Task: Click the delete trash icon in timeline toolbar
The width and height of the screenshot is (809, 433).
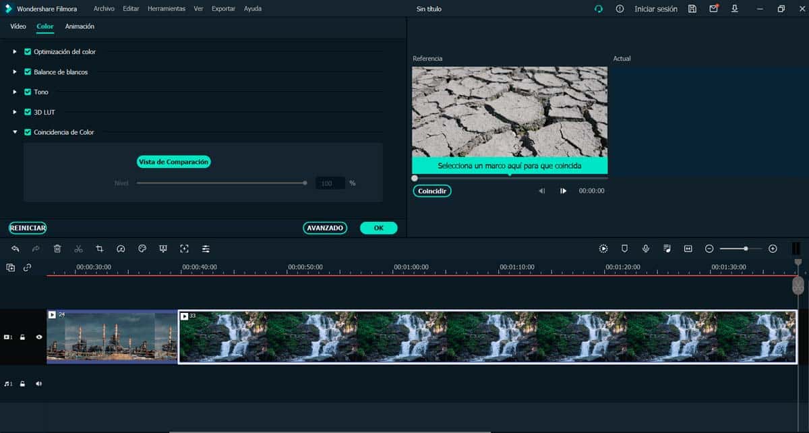Action: pos(57,249)
